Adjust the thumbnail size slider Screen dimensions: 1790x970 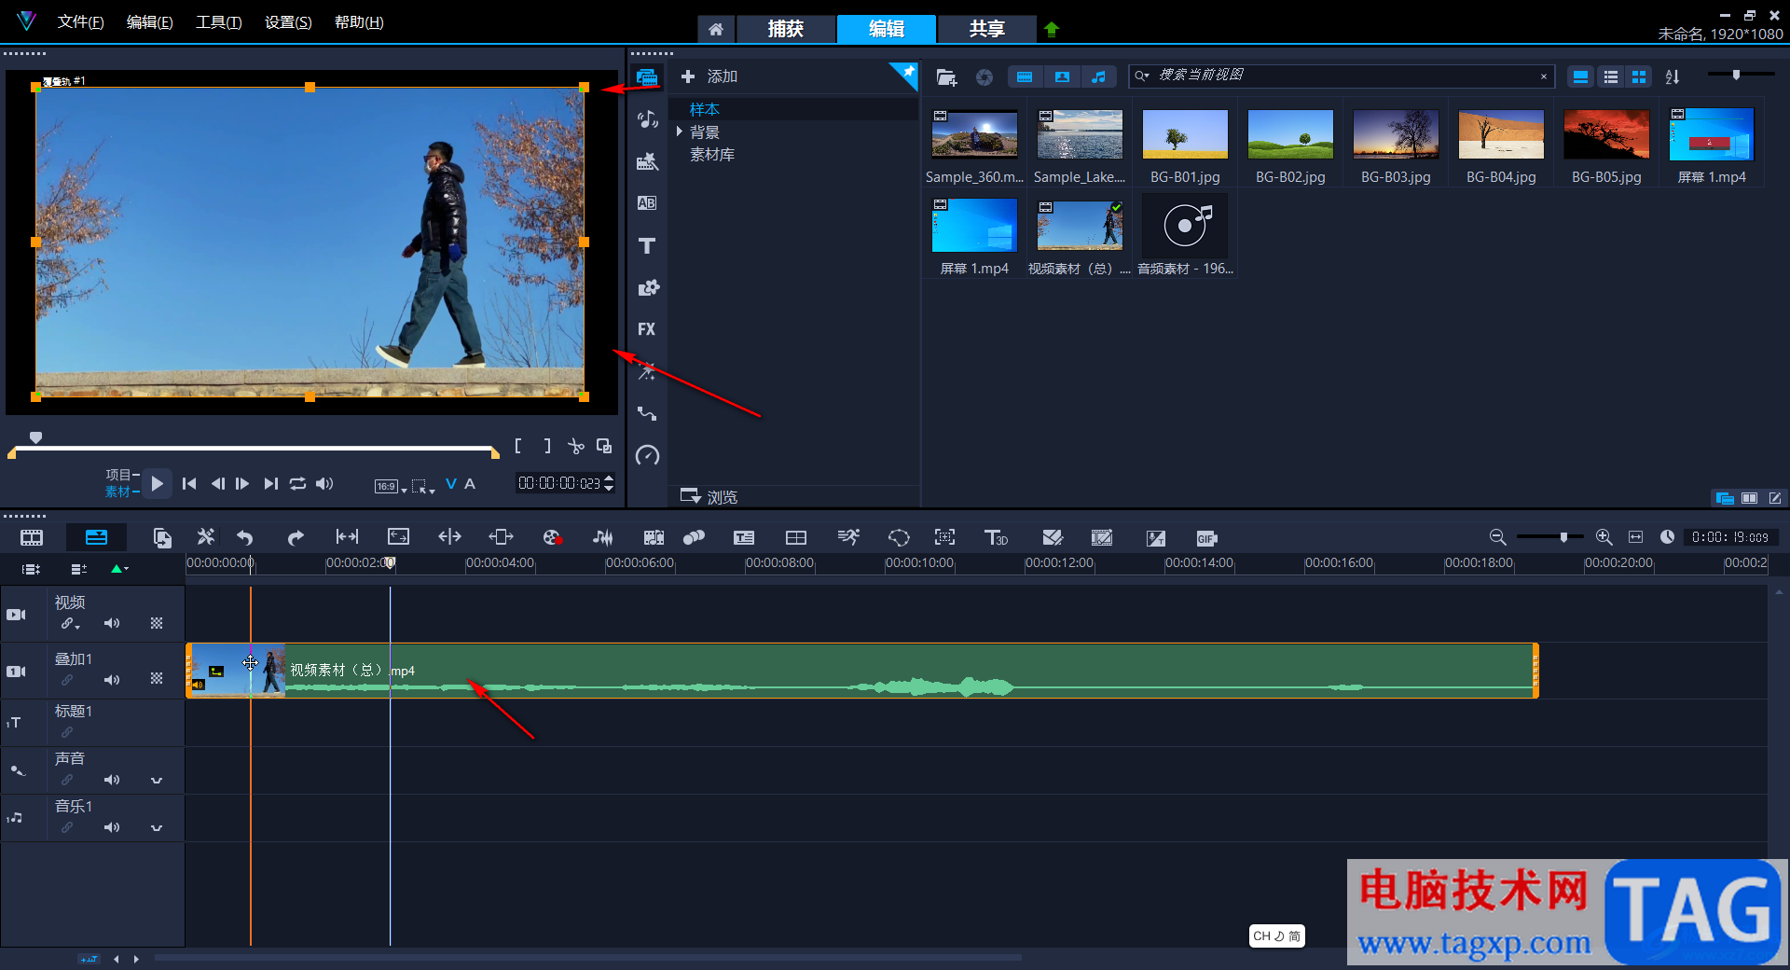coord(1736,75)
